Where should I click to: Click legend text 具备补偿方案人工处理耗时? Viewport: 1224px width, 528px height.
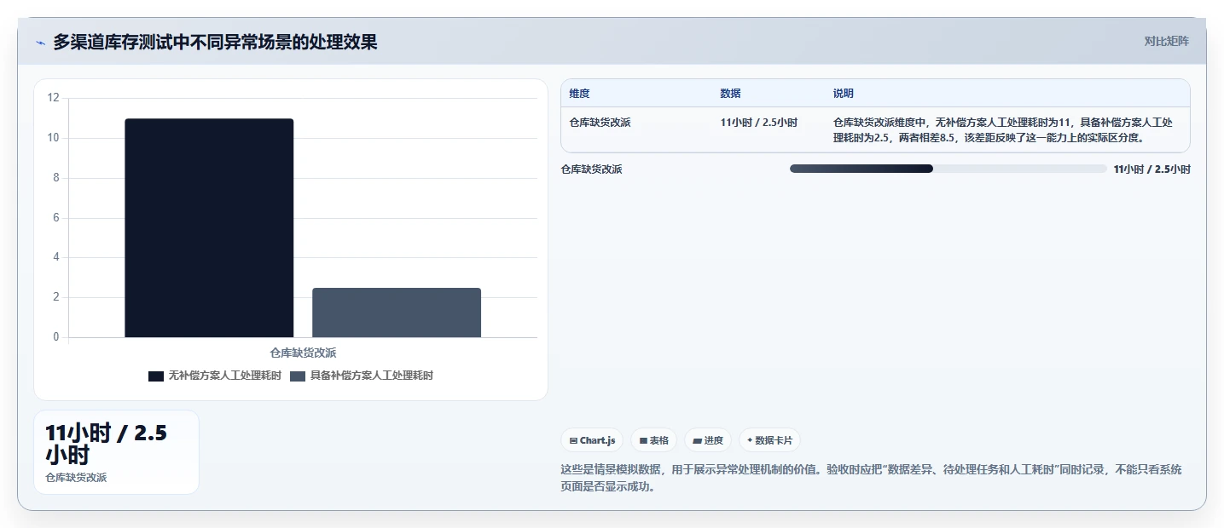(x=371, y=376)
